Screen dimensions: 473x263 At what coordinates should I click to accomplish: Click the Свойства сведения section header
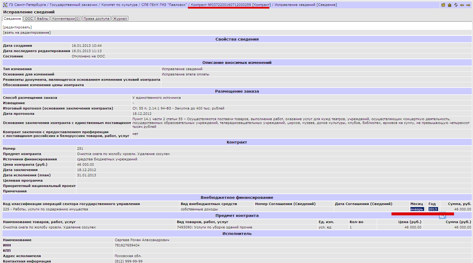pos(237,39)
